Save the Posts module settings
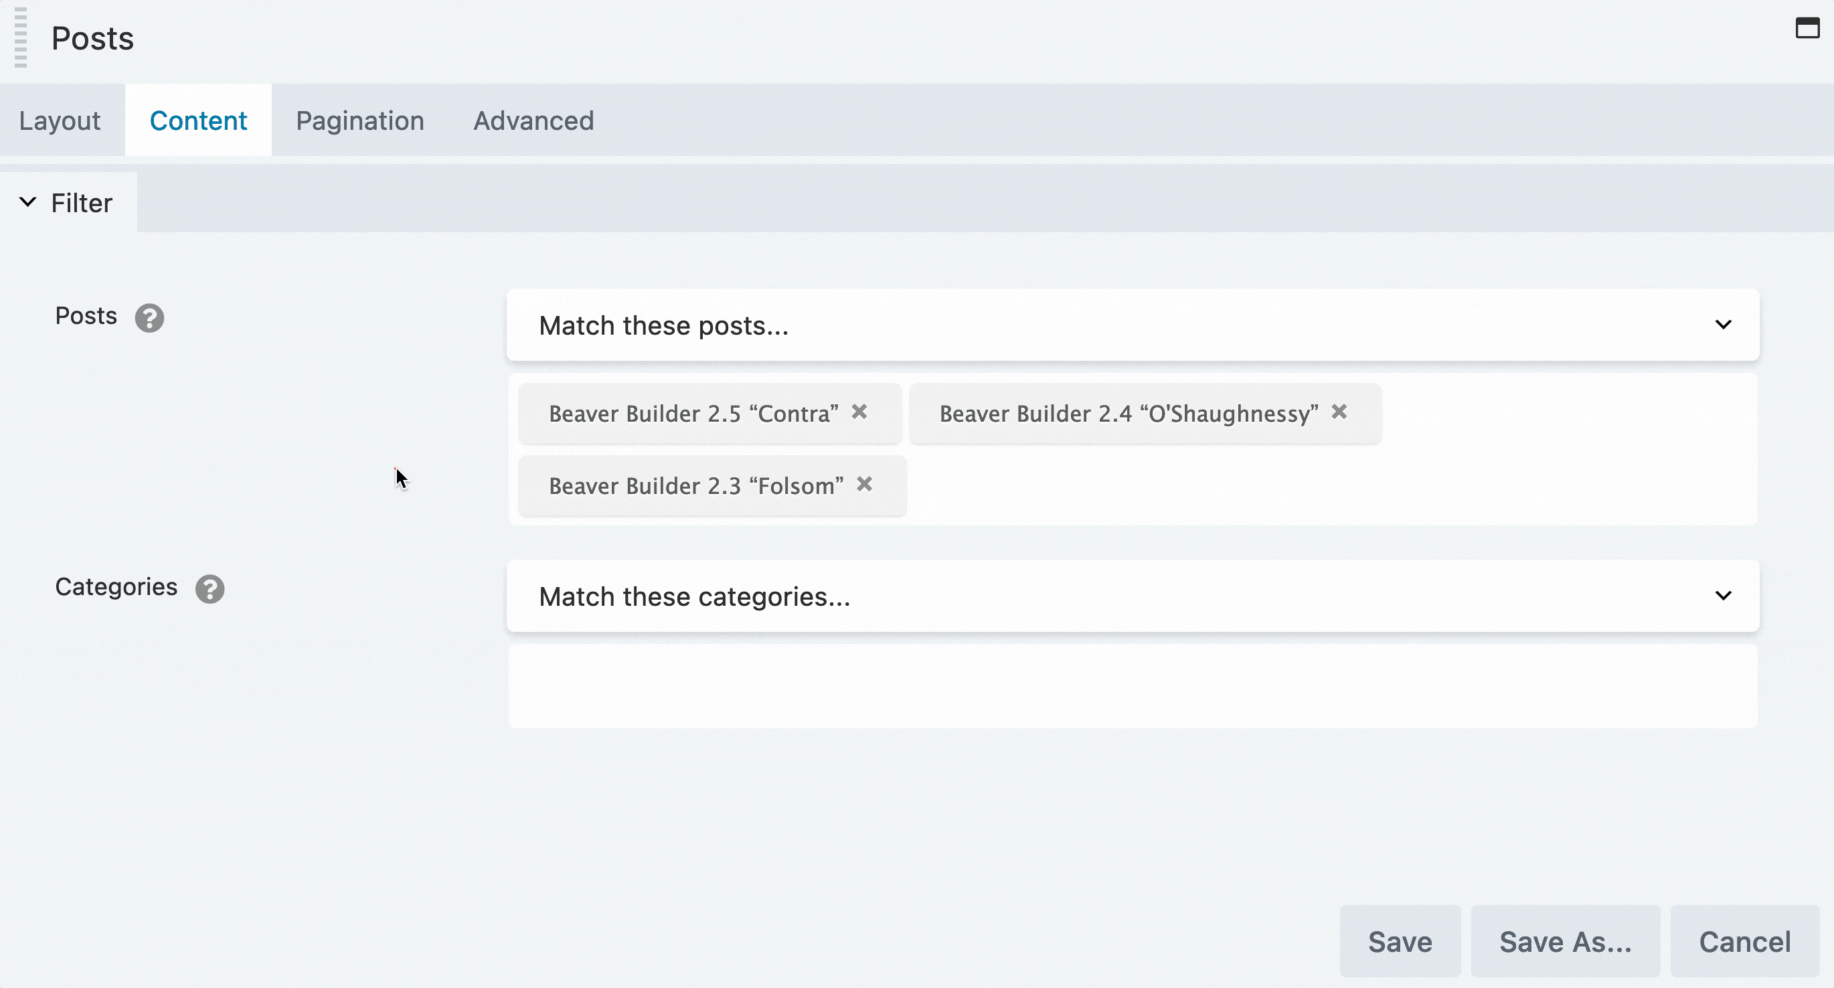The image size is (1834, 988). click(1399, 941)
